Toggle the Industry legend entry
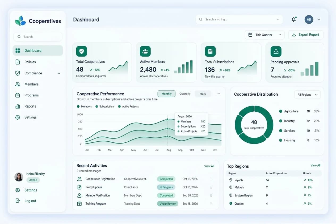The height and width of the screenshot is (224, 336). [299, 121]
